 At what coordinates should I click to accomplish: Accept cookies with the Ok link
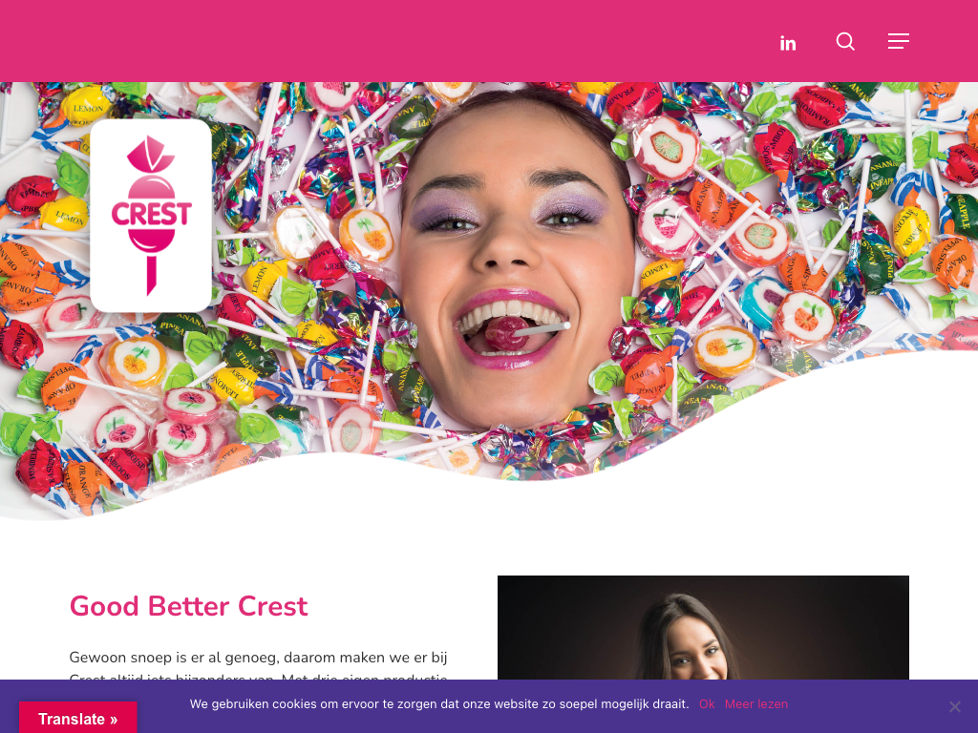click(707, 703)
